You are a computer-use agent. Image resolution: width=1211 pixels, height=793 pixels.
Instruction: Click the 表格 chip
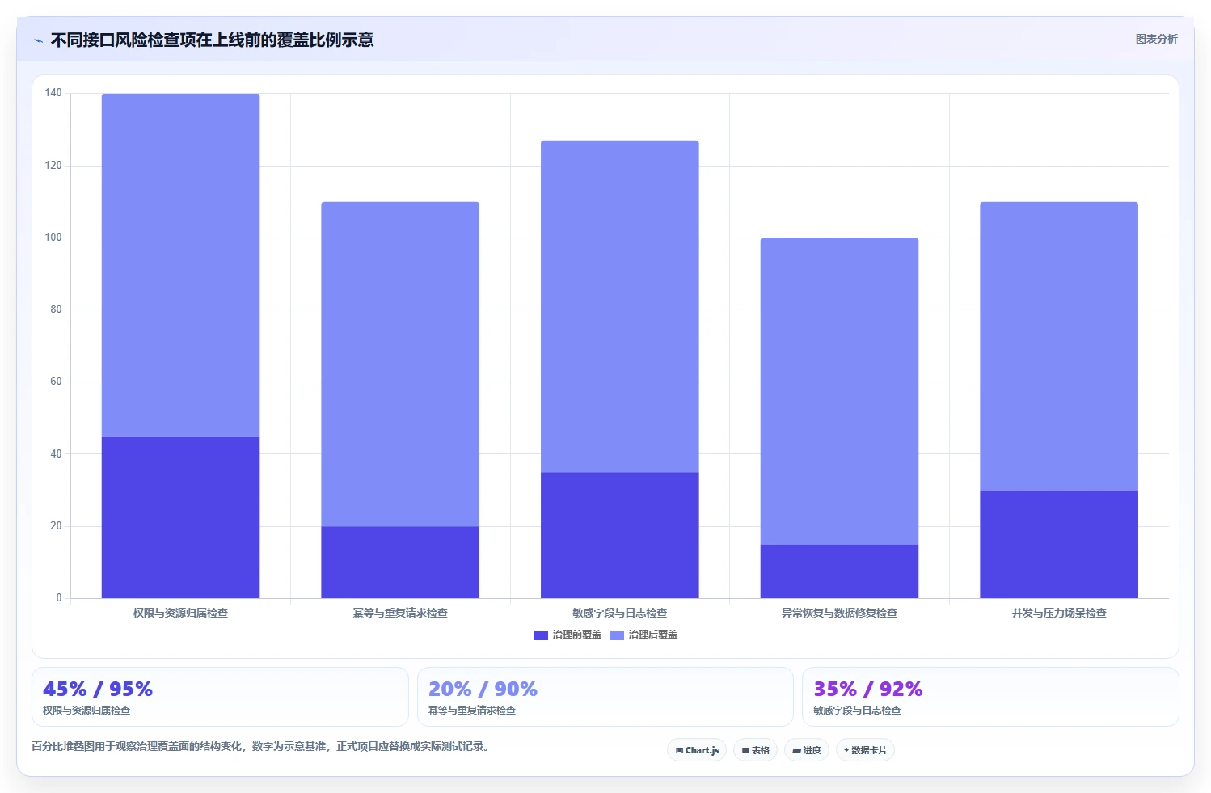click(x=755, y=750)
